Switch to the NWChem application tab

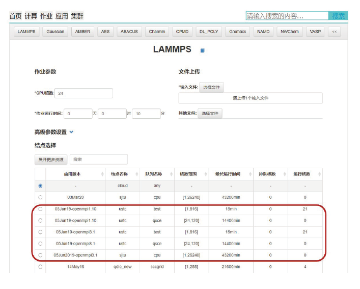coord(290,32)
